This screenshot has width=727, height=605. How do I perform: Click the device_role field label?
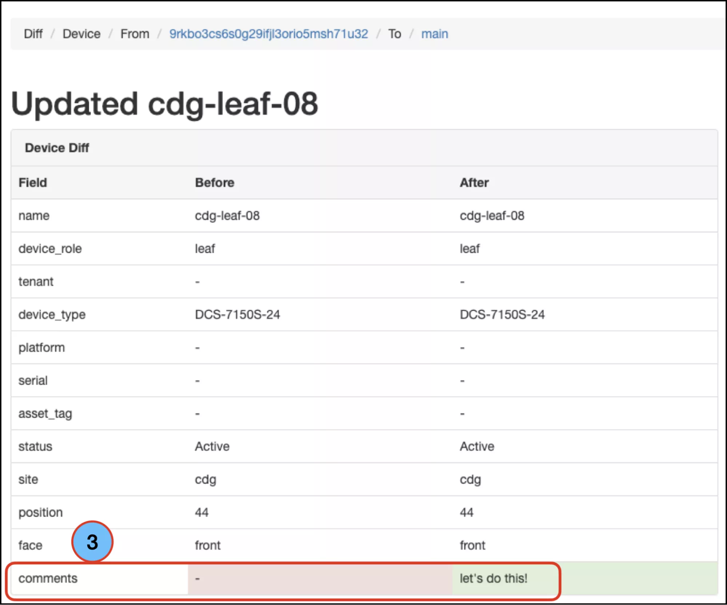click(x=50, y=249)
